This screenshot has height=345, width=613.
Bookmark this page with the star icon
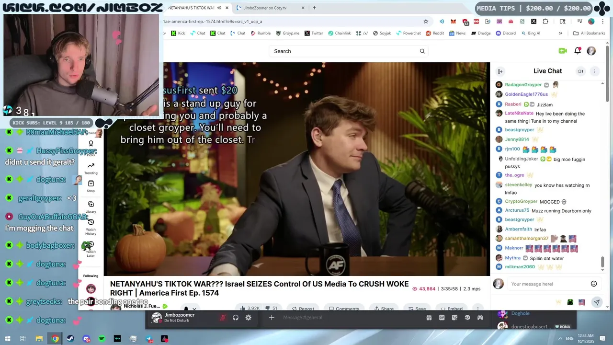click(x=426, y=22)
